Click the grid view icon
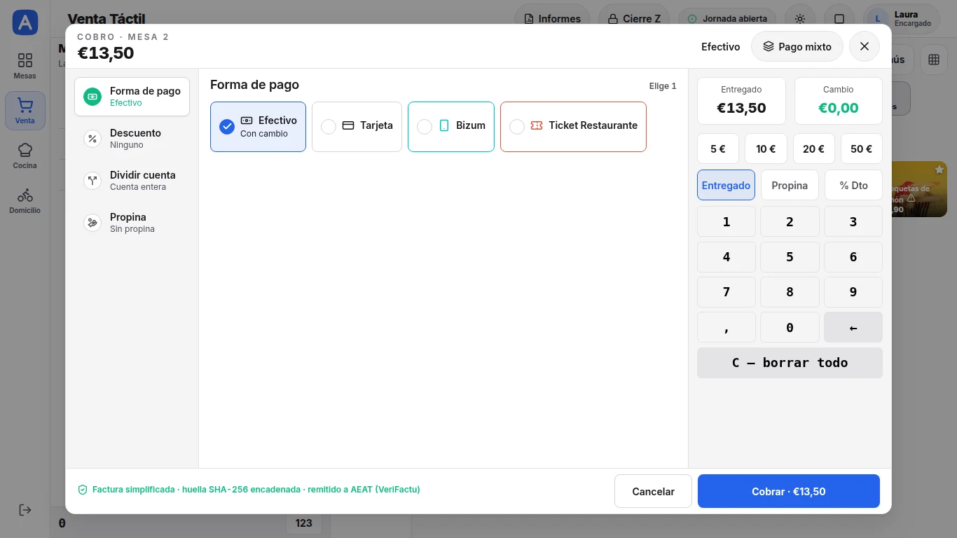The height and width of the screenshot is (538, 957). (934, 60)
